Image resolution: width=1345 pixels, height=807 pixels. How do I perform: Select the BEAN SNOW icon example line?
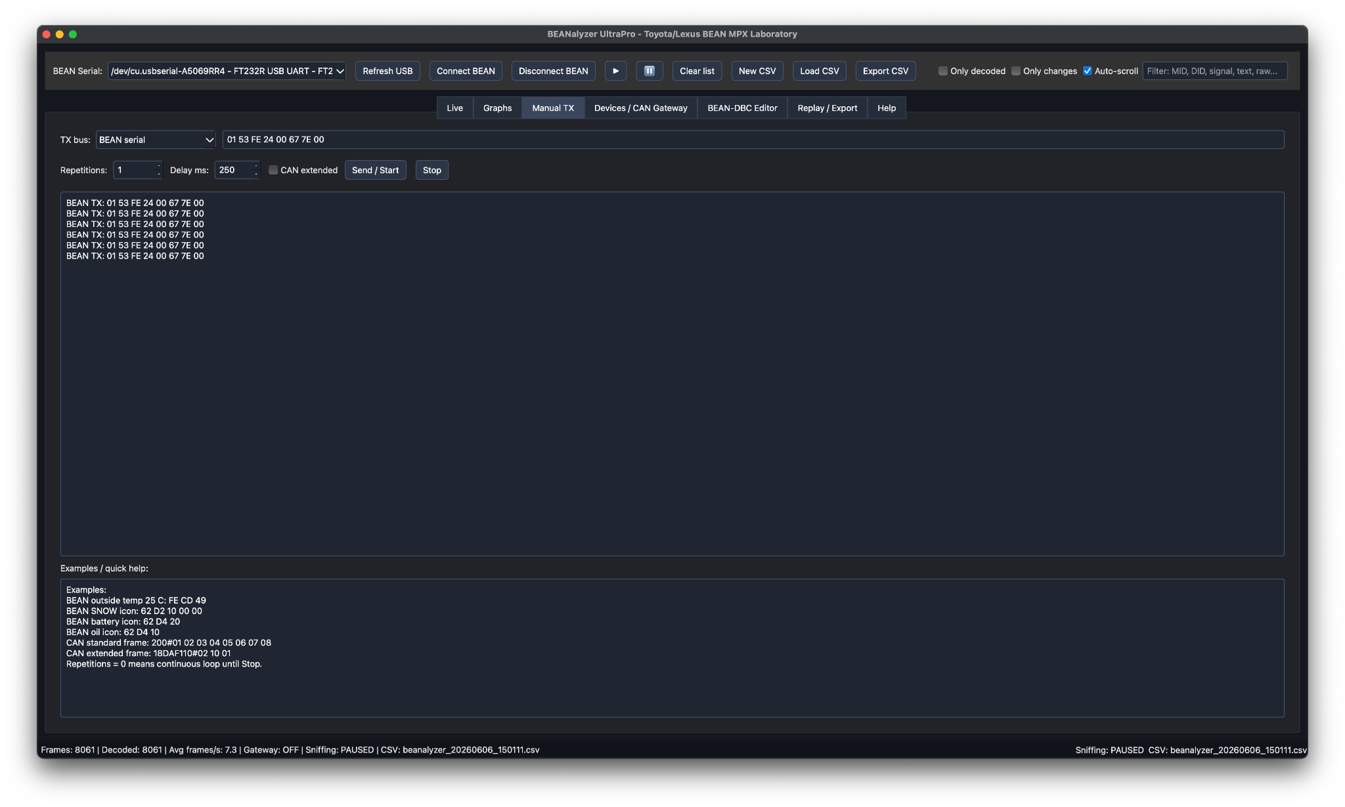tap(134, 611)
